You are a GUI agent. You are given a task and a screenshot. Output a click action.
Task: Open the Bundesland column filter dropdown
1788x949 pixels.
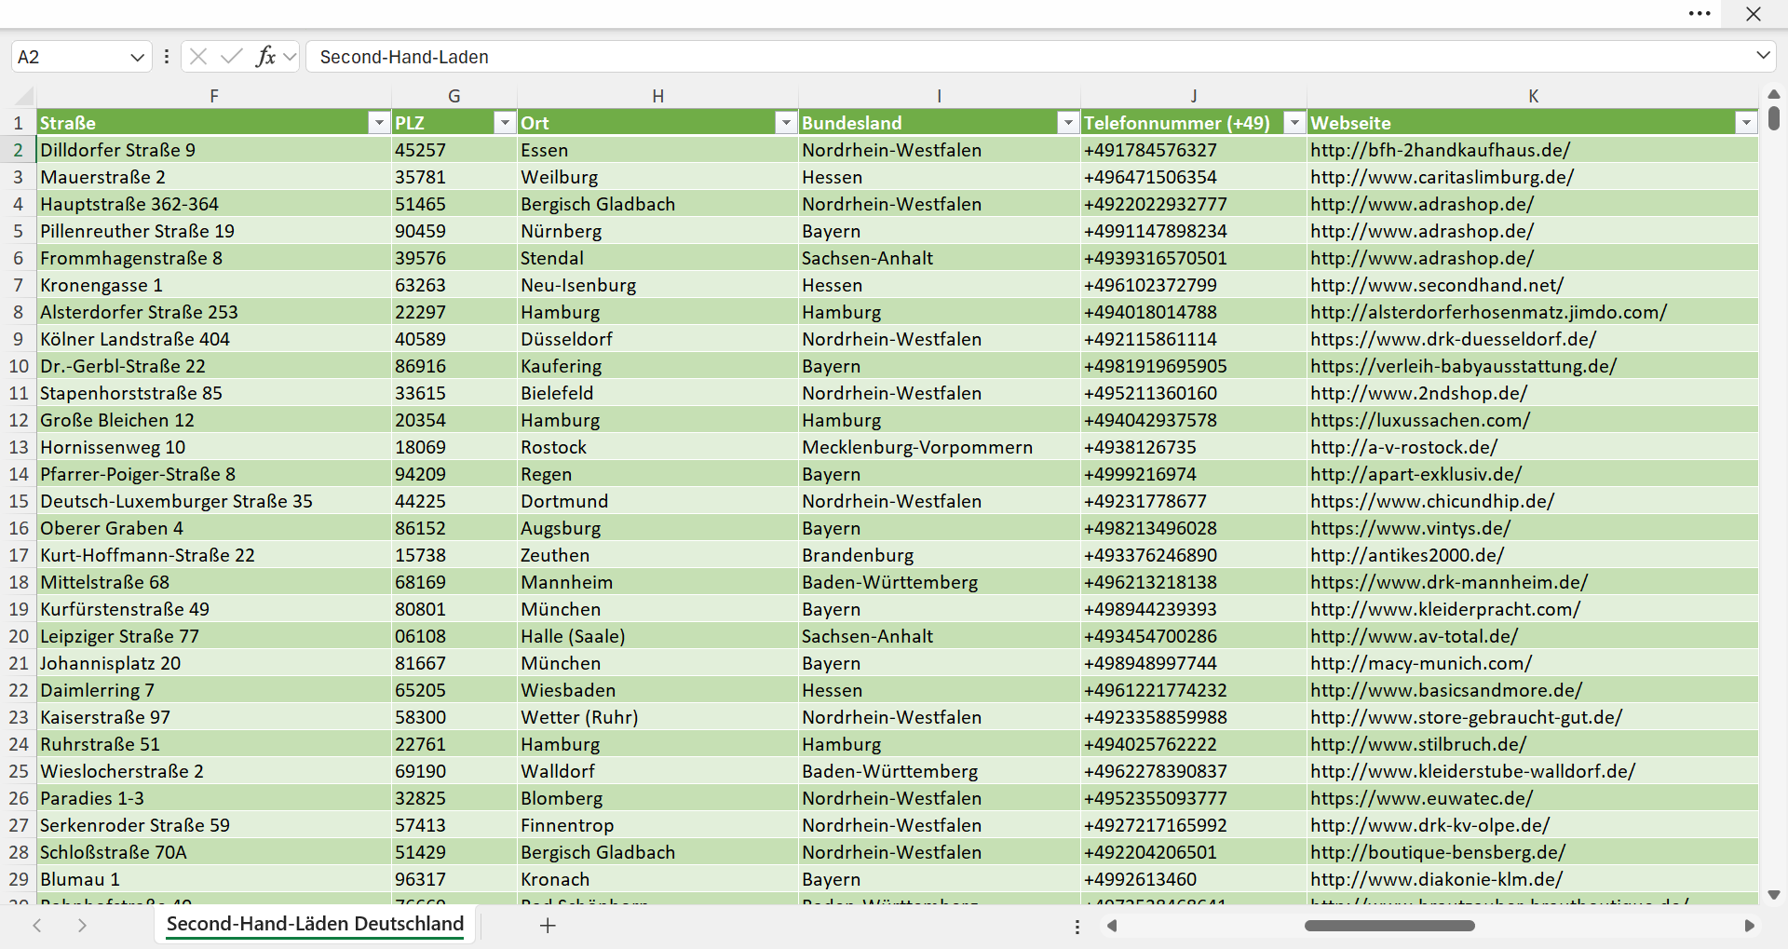click(x=1068, y=123)
